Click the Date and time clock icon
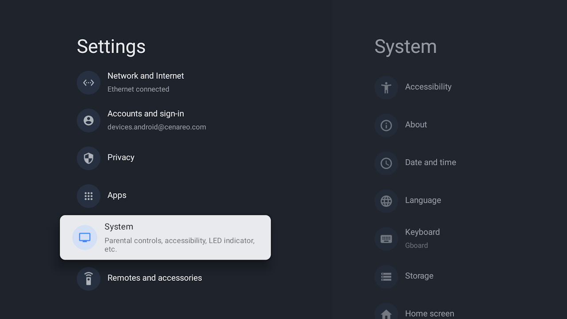This screenshot has height=319, width=567. pyautogui.click(x=386, y=163)
